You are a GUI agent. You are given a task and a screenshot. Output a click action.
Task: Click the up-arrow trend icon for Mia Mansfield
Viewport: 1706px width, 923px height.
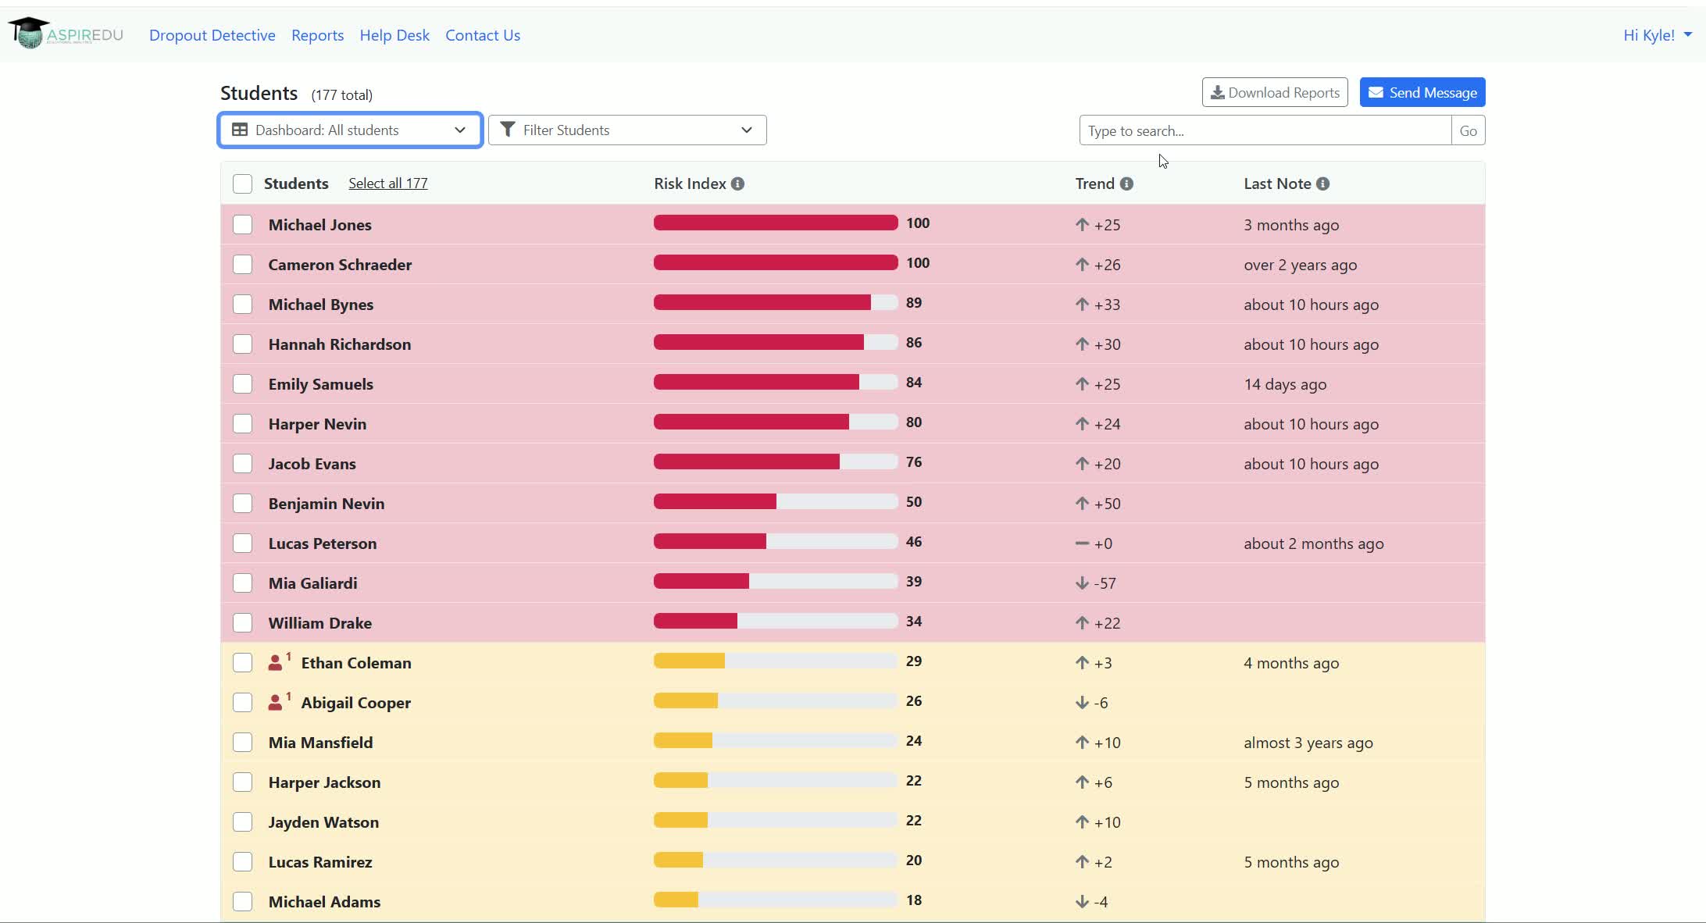[1082, 743]
